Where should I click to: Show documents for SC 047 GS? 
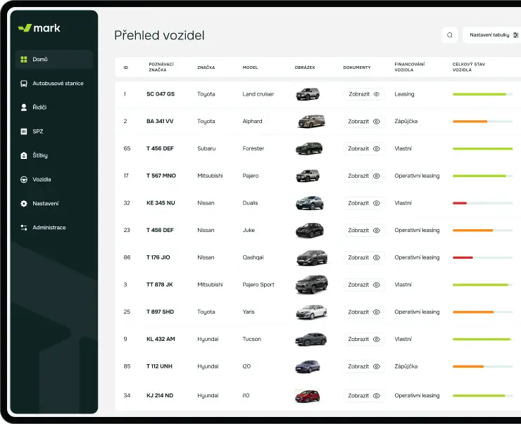coord(364,94)
